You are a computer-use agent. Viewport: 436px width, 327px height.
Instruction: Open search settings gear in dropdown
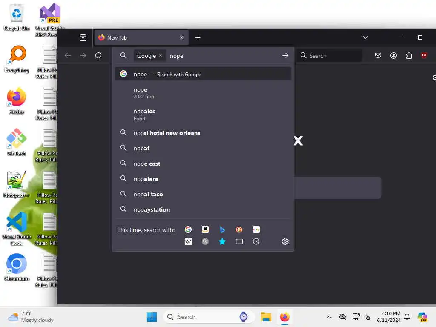[285, 241]
